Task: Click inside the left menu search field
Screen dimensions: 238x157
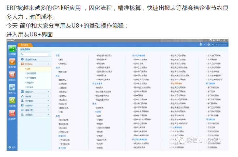Action: coord(35,54)
